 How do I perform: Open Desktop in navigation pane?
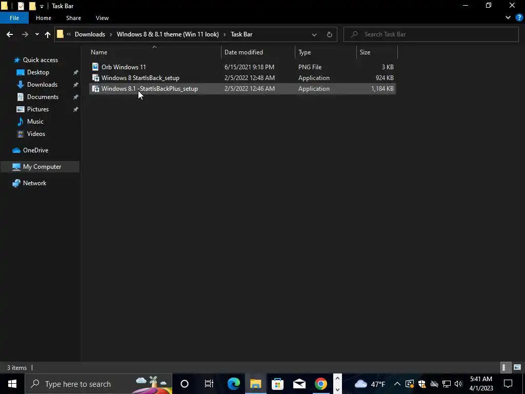pyautogui.click(x=38, y=72)
